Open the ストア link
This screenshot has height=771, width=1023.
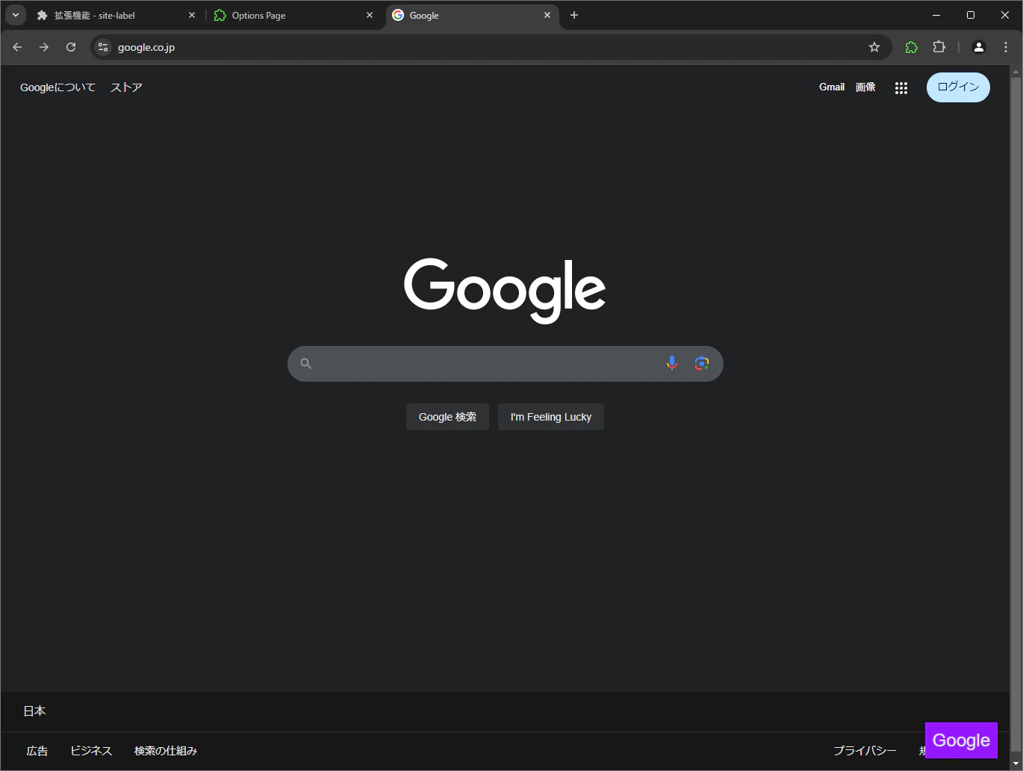point(126,87)
